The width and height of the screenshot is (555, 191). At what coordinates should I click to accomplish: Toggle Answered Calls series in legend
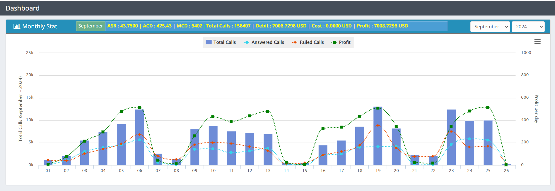[x=264, y=42]
